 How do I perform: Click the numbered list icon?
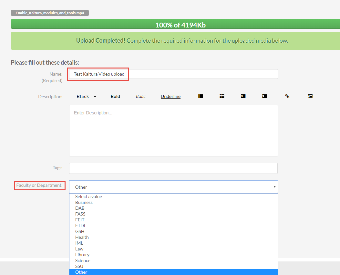pos(222,96)
